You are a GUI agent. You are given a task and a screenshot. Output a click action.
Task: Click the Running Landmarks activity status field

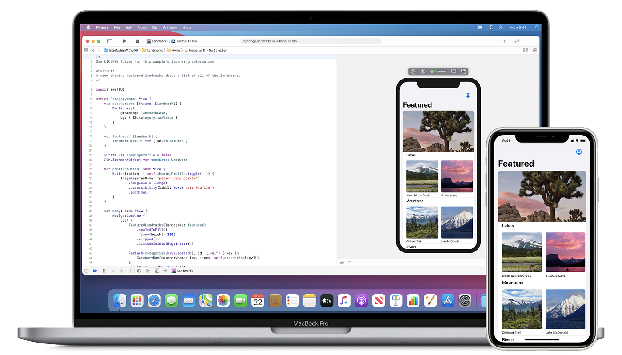311,41
